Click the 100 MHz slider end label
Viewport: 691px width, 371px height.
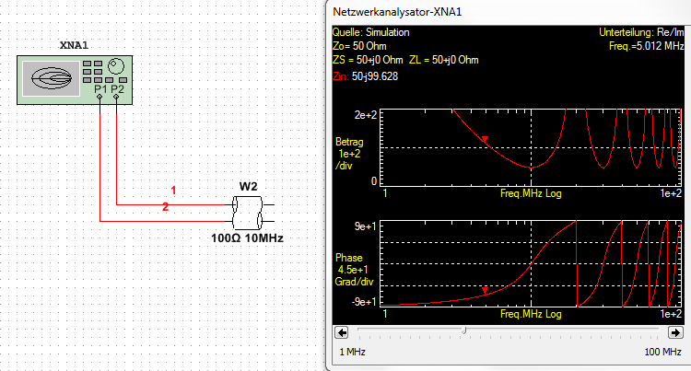[x=662, y=352]
